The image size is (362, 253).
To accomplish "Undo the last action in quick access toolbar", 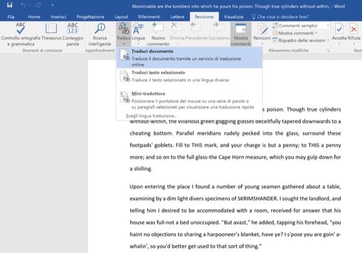I will pyautogui.click(x=23, y=5).
